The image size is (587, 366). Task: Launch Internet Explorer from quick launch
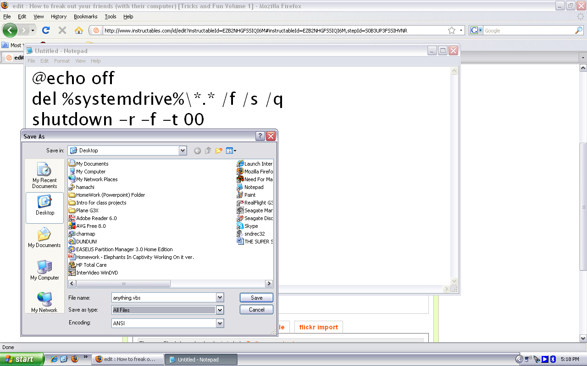(x=54, y=359)
